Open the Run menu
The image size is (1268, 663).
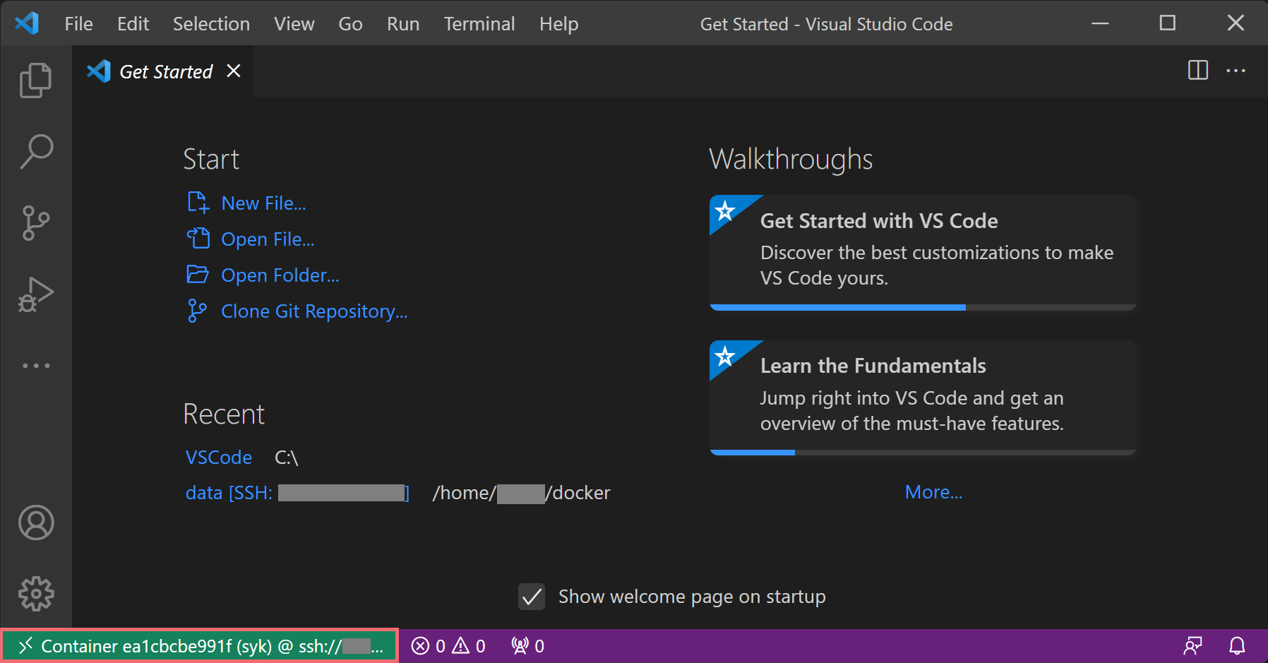click(403, 24)
